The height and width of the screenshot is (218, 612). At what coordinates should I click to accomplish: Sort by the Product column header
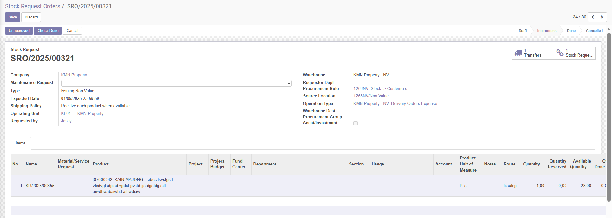tap(101, 164)
